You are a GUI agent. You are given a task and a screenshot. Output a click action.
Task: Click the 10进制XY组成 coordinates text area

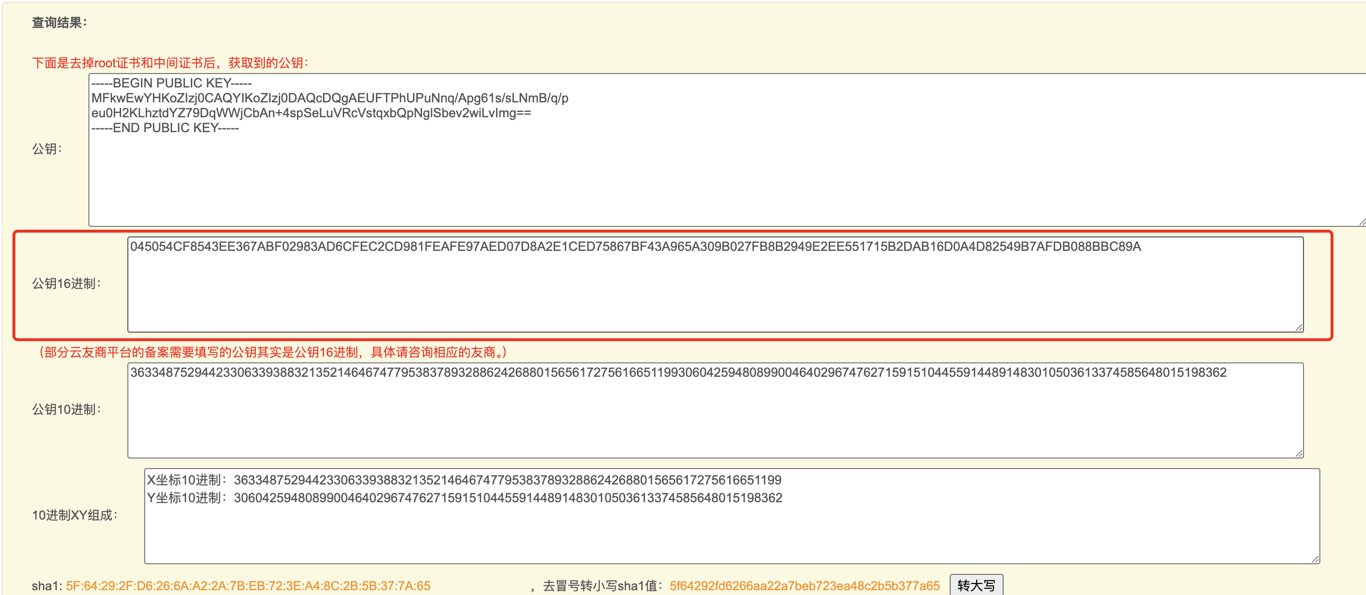click(x=732, y=515)
